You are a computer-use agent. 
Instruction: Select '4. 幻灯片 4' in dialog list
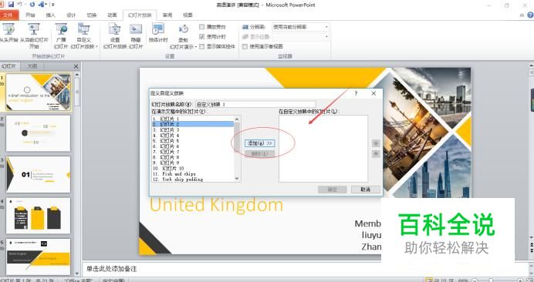[x=193, y=135]
